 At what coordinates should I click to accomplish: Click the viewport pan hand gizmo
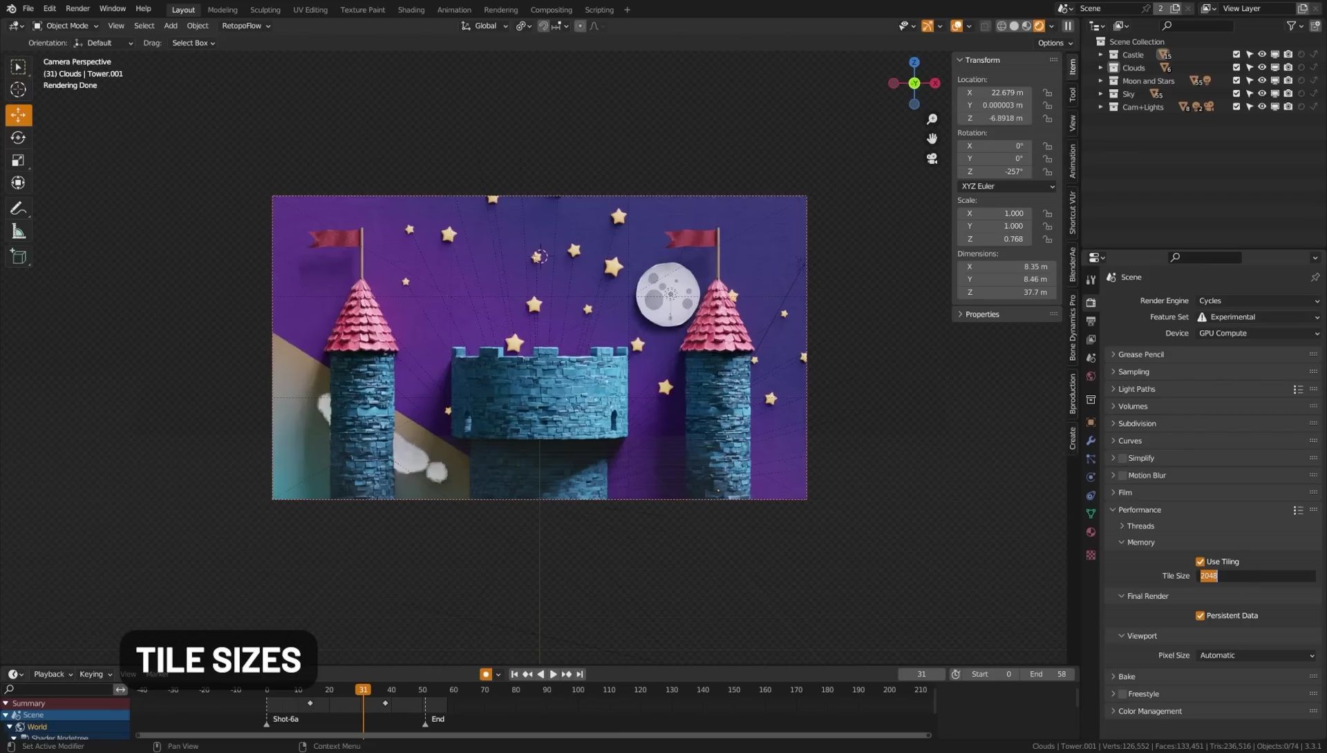point(932,139)
